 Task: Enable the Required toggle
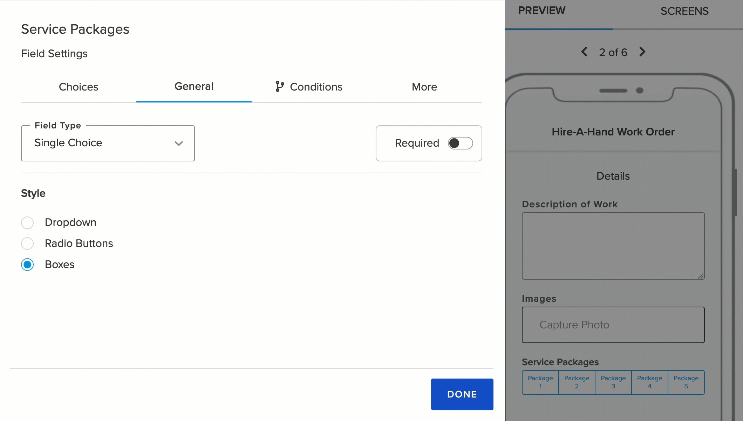[460, 143]
